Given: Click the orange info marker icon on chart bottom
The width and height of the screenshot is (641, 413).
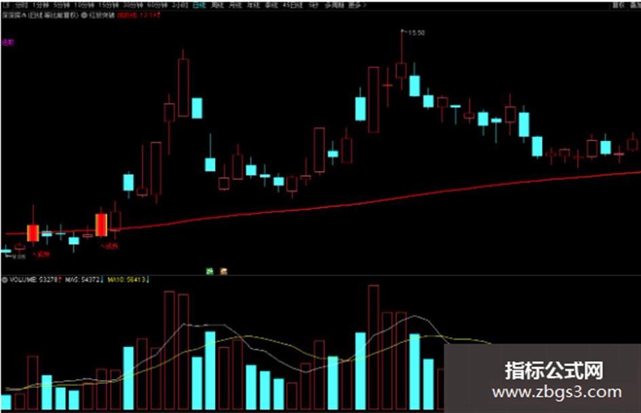Looking at the screenshot, I should pos(224,271).
